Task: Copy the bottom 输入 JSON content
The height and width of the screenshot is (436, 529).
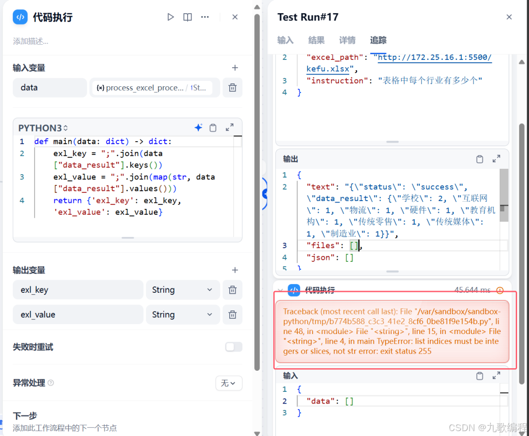Action: 480,376
